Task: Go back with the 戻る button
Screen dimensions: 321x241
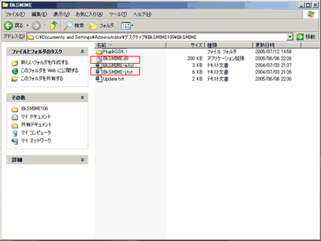Action: [14, 26]
